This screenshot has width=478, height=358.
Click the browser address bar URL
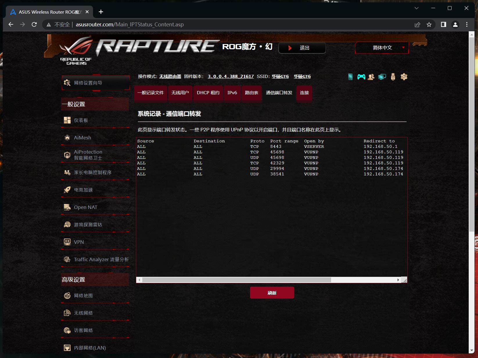[x=130, y=25]
